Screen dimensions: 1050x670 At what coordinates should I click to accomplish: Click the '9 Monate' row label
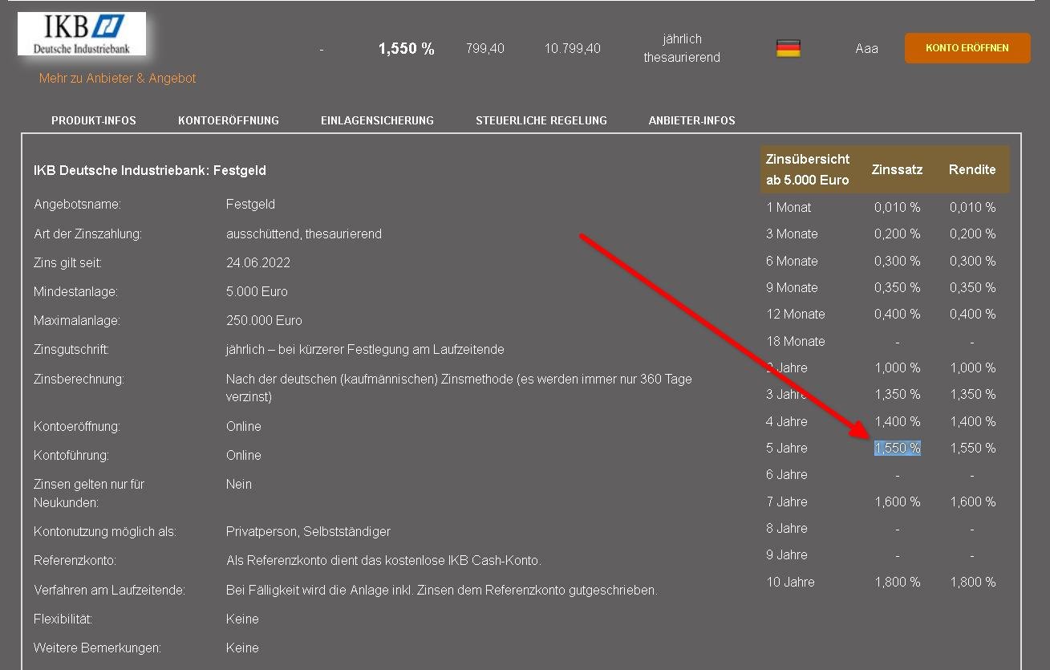(793, 288)
